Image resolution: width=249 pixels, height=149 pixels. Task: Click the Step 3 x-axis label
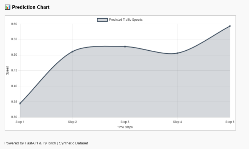125,122
